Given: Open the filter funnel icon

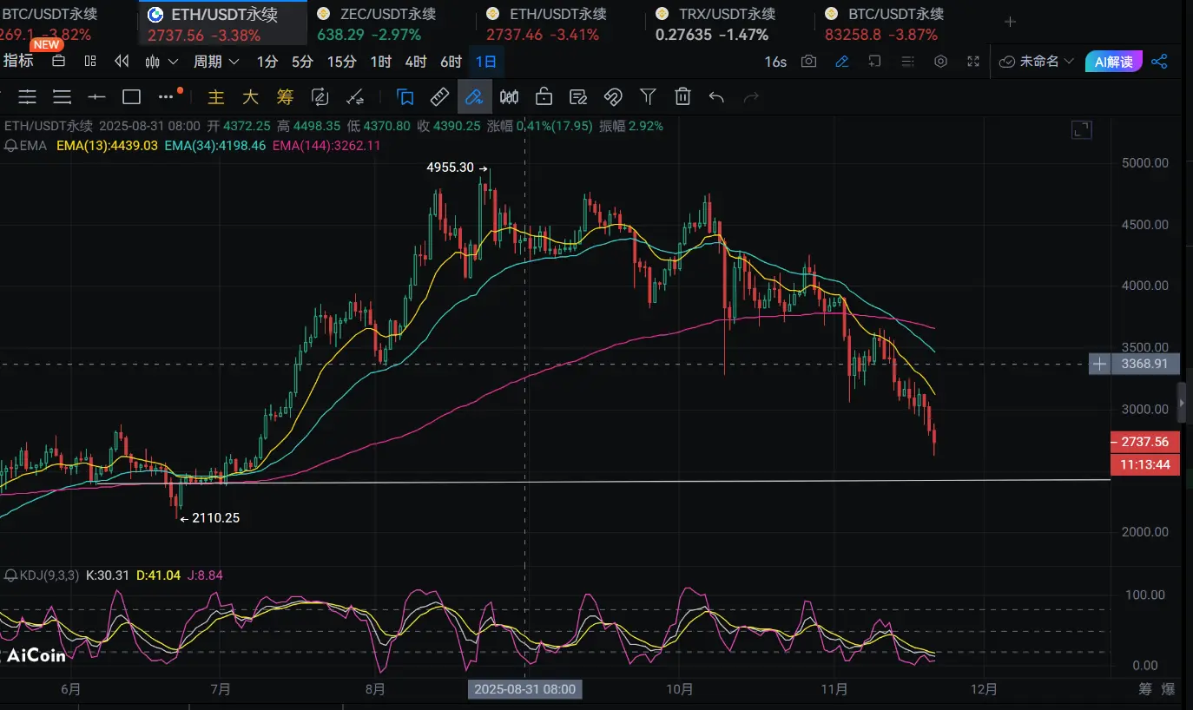Looking at the screenshot, I should coord(648,96).
